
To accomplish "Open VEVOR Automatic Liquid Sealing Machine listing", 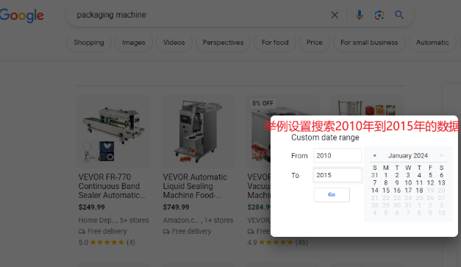I will point(195,186).
